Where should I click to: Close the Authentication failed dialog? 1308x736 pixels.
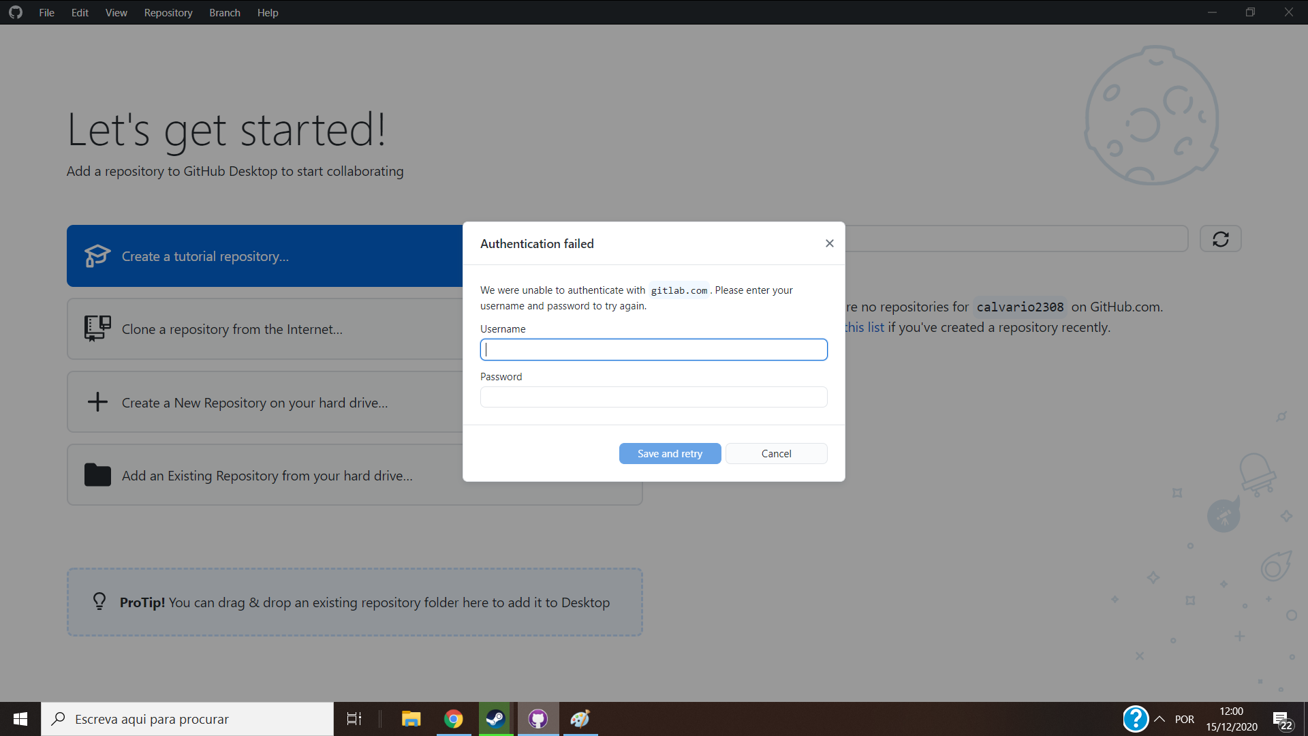coord(829,243)
